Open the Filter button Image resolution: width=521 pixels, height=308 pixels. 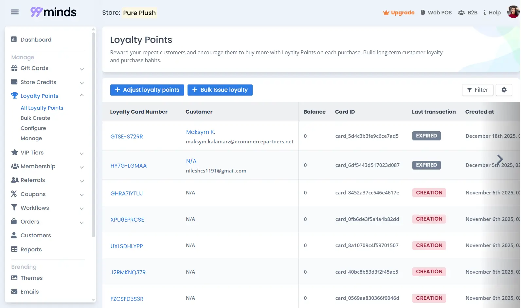[x=477, y=90]
